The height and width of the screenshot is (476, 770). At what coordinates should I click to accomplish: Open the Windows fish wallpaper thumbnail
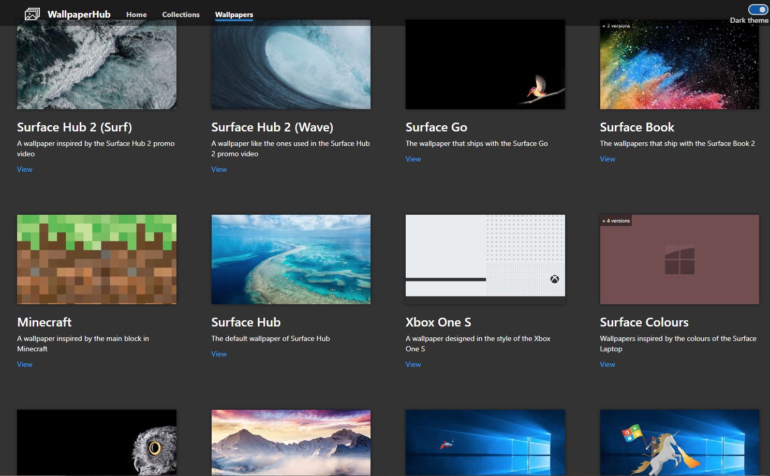click(x=485, y=442)
